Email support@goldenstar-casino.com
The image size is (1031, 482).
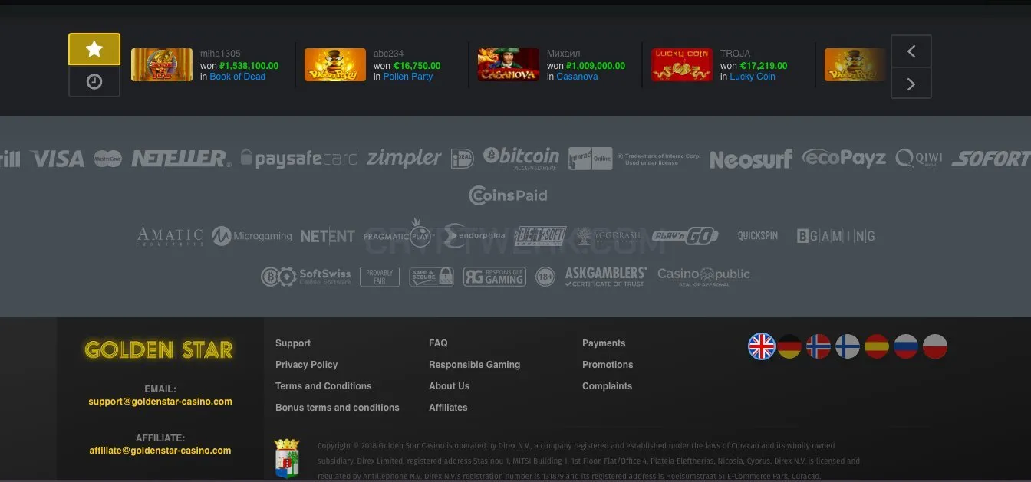pyautogui.click(x=160, y=402)
